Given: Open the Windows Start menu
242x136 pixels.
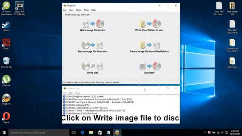Looking at the screenshot, I should [4, 133].
